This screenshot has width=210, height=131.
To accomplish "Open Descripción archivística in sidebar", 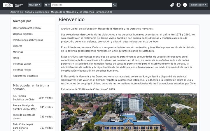I will [x=33, y=28].
